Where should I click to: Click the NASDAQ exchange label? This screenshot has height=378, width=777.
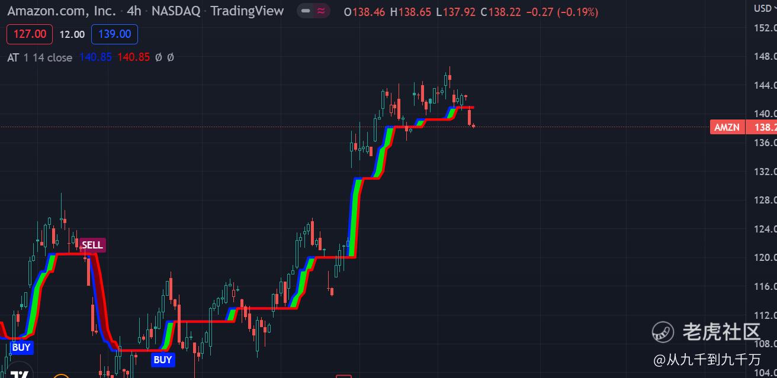point(176,11)
